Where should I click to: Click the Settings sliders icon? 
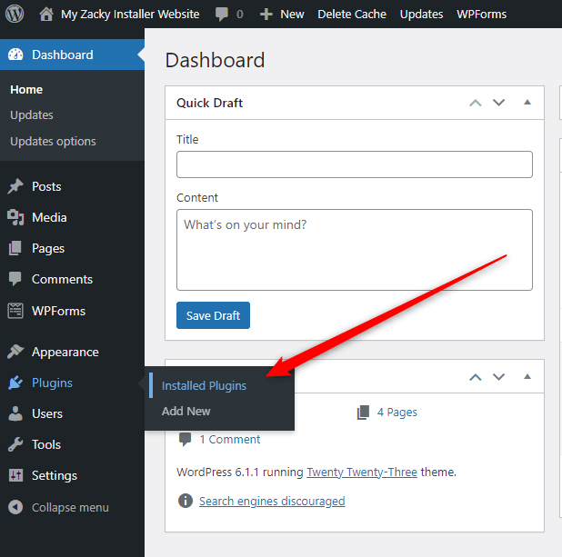15,475
